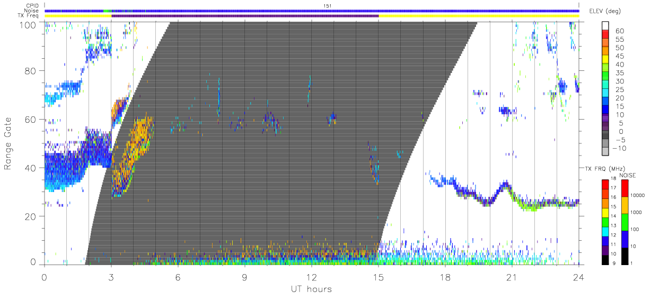The image size is (651, 300).
Task: Click NOISE legend value 10000
Action: (x=638, y=196)
